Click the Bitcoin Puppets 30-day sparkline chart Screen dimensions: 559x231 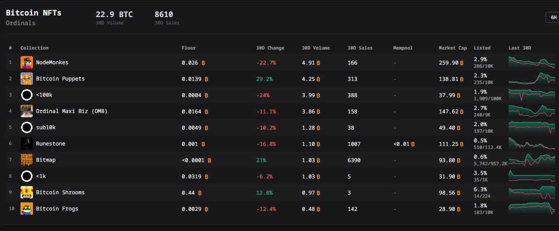pos(531,79)
